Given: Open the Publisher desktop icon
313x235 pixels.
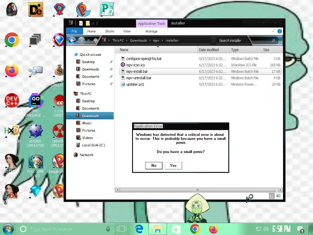Looking at the screenshot, I should [107, 9].
